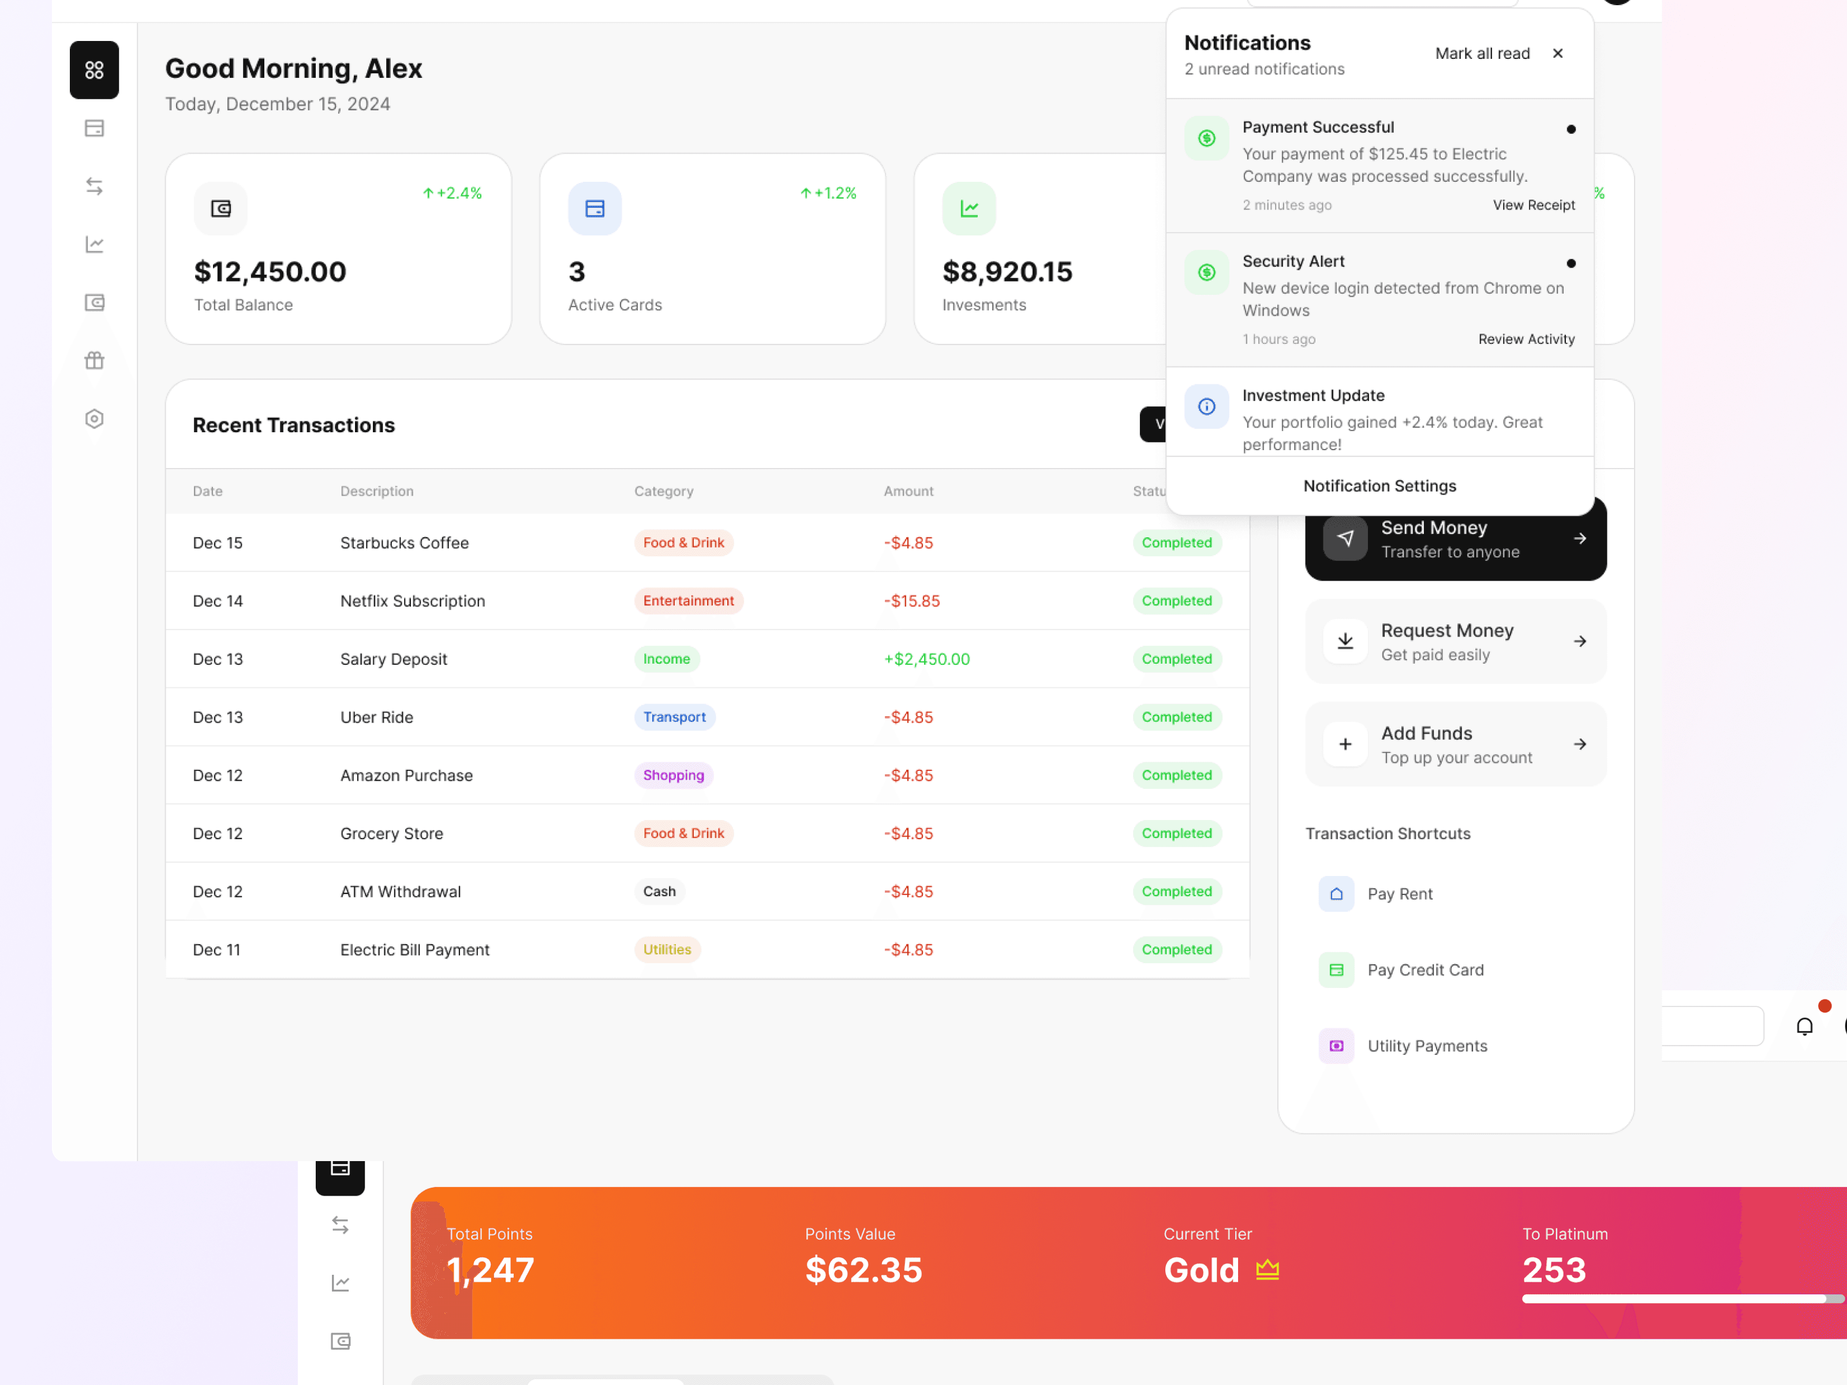Screen dimensions: 1847x1385
Task: Close the notifications panel
Action: coord(1558,53)
